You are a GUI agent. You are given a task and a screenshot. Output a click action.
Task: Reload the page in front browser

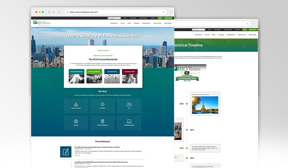point(59,12)
